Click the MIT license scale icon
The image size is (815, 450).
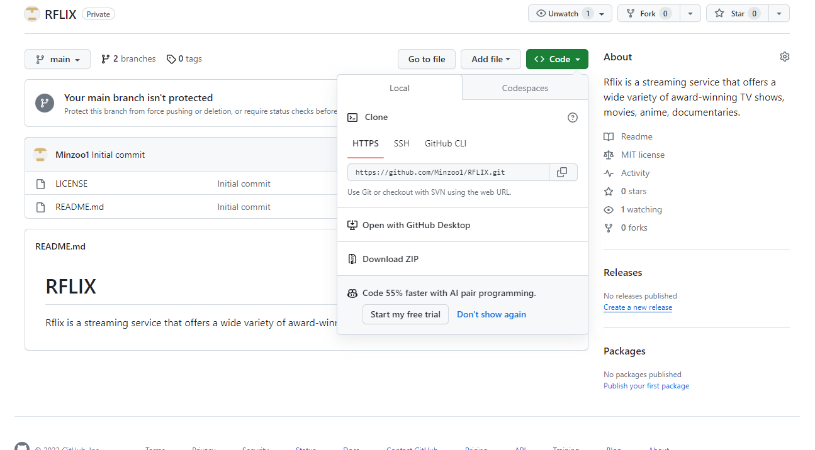pyautogui.click(x=608, y=155)
